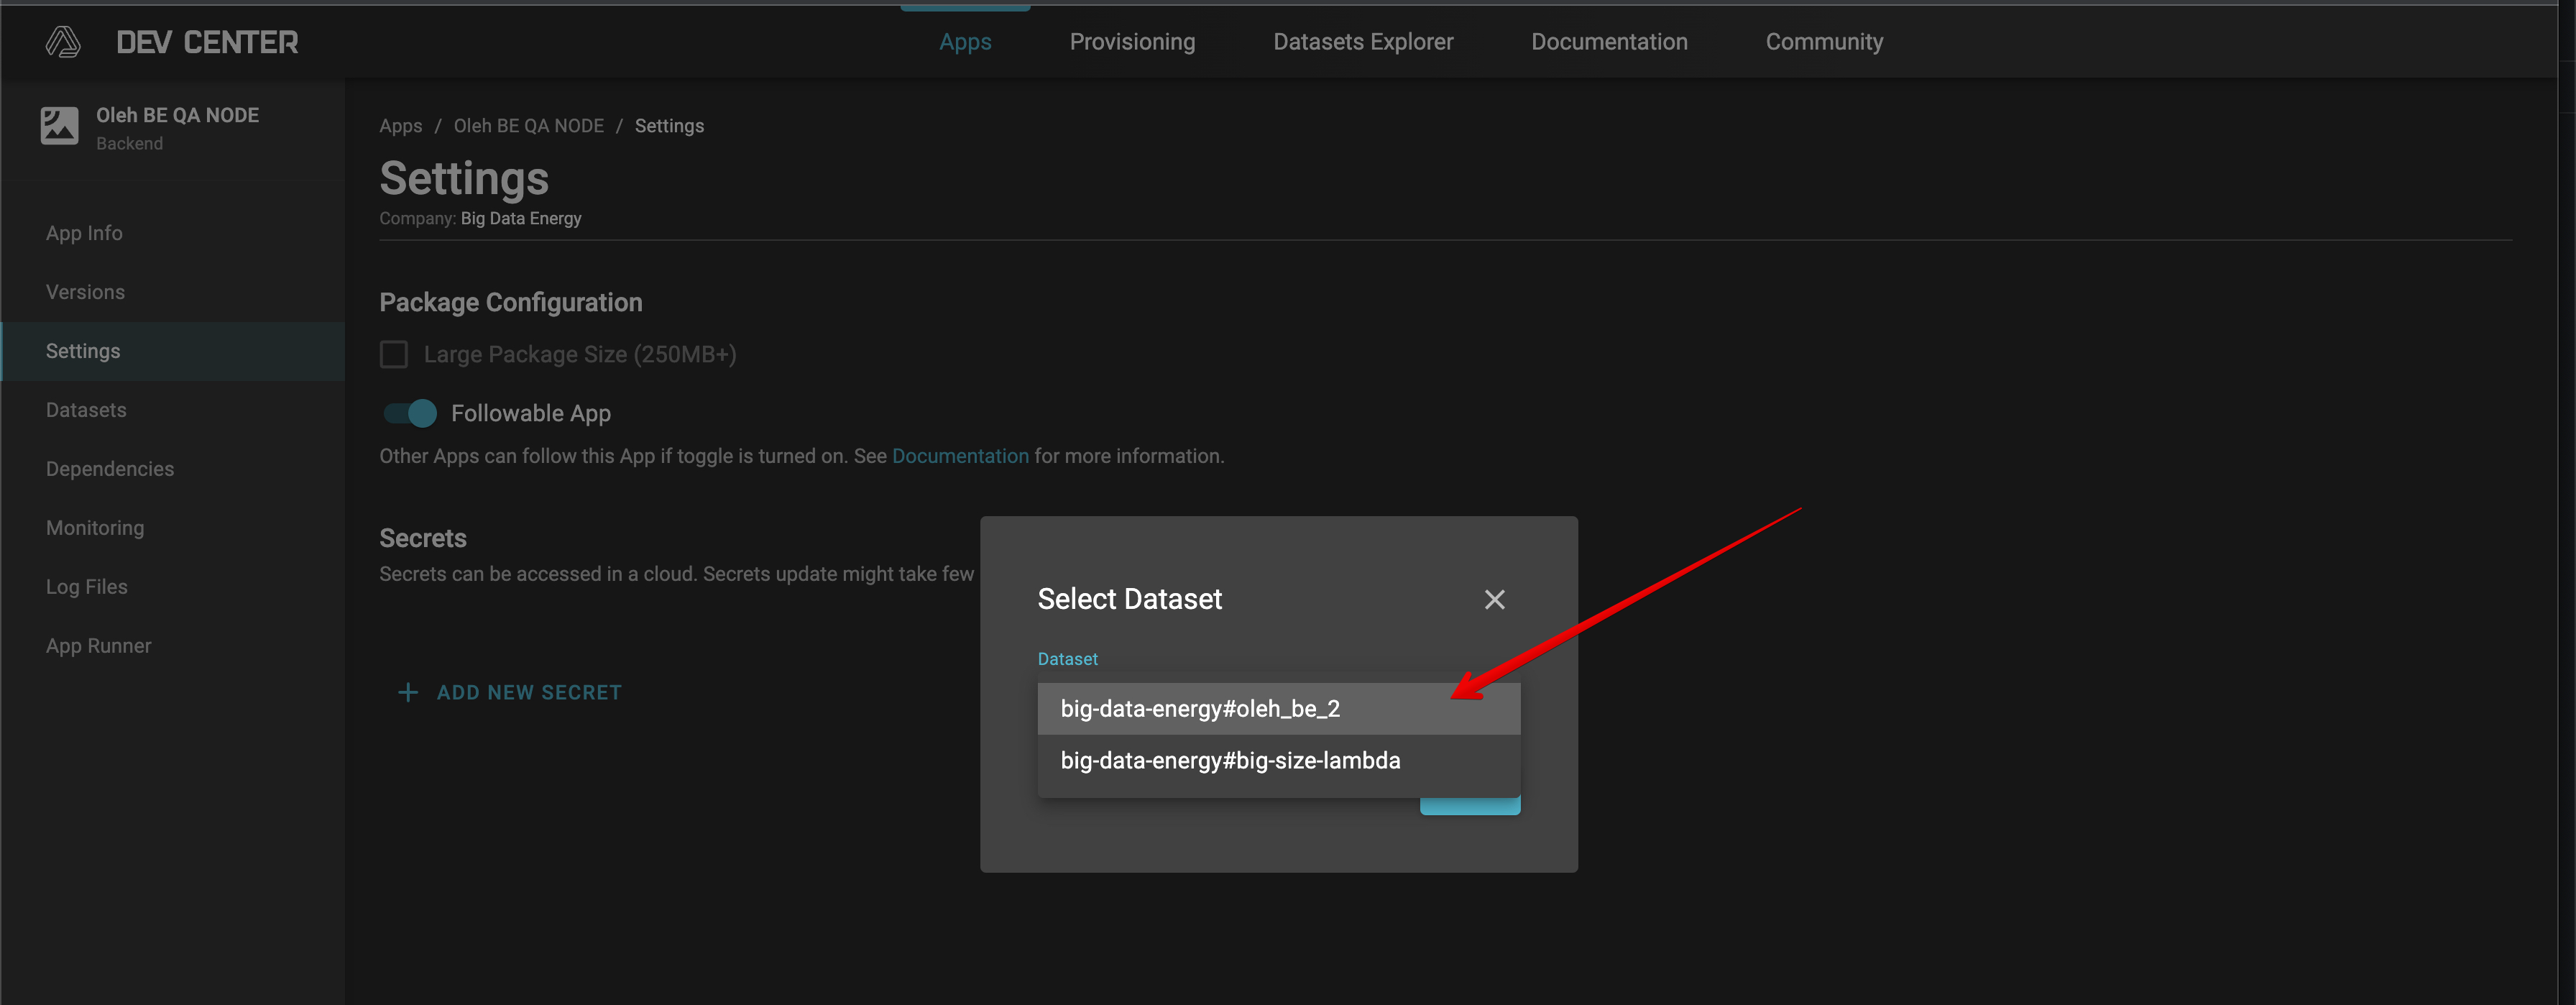The image size is (2576, 1005).
Task: Check the Large Package Size (250MB+) checkbox
Action: 394,354
